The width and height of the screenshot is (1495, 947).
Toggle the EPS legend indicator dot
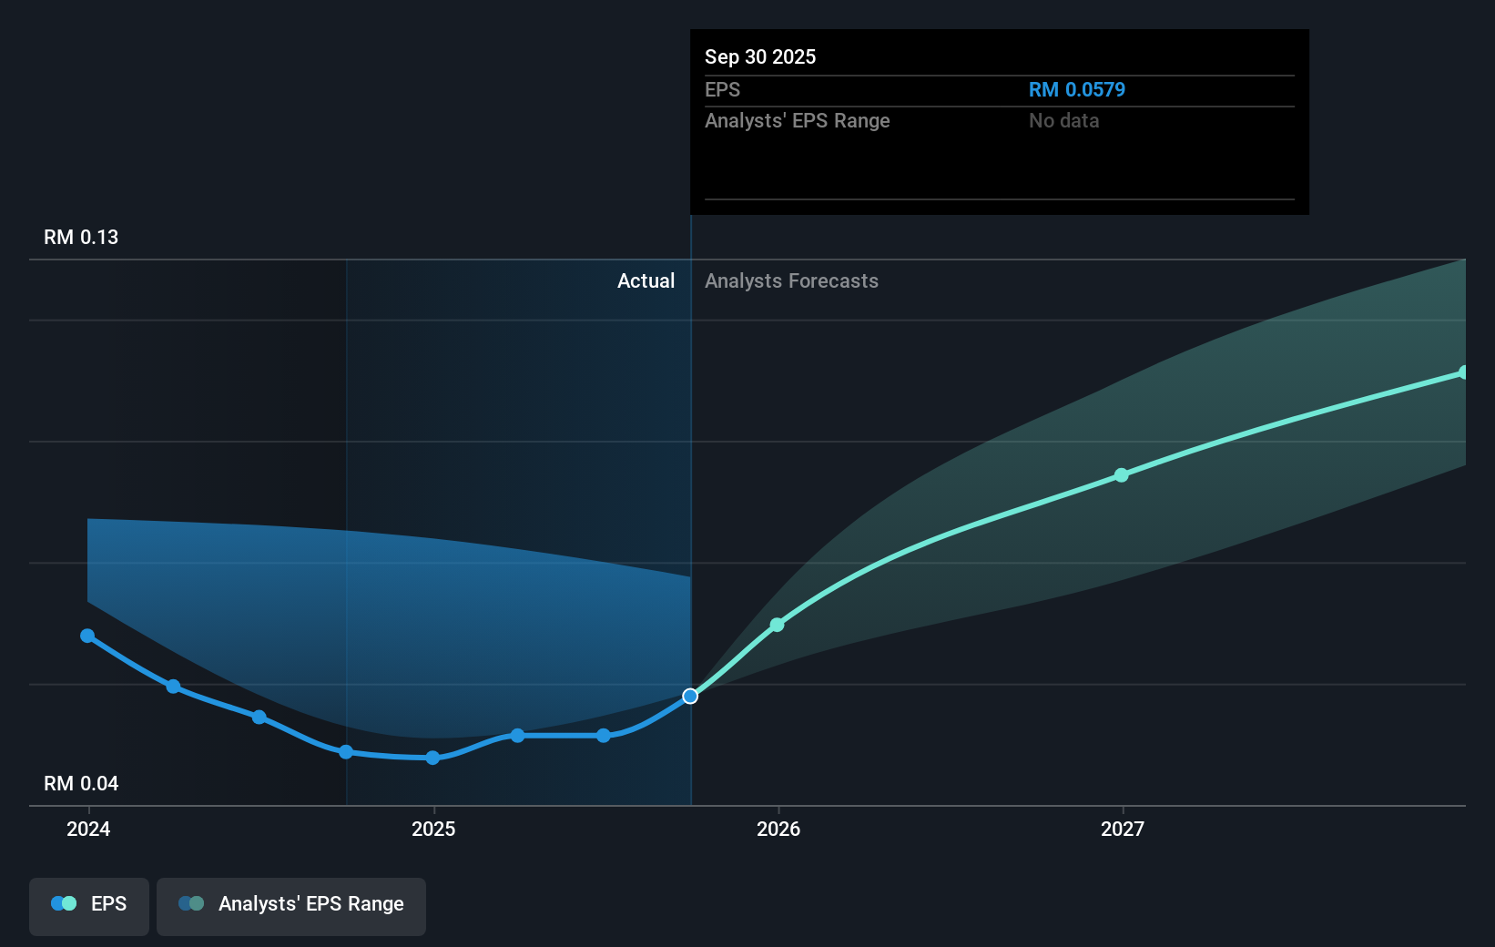pos(64,902)
